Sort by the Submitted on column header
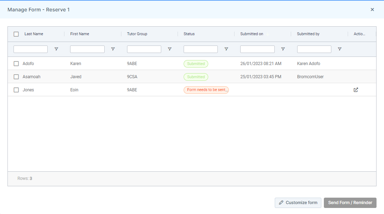Viewport: 384px width, 214px height. tap(252, 34)
